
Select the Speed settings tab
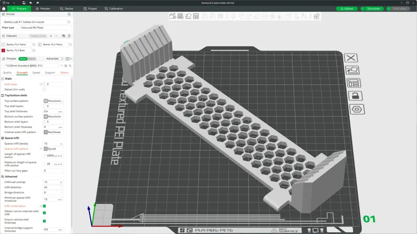36,73
